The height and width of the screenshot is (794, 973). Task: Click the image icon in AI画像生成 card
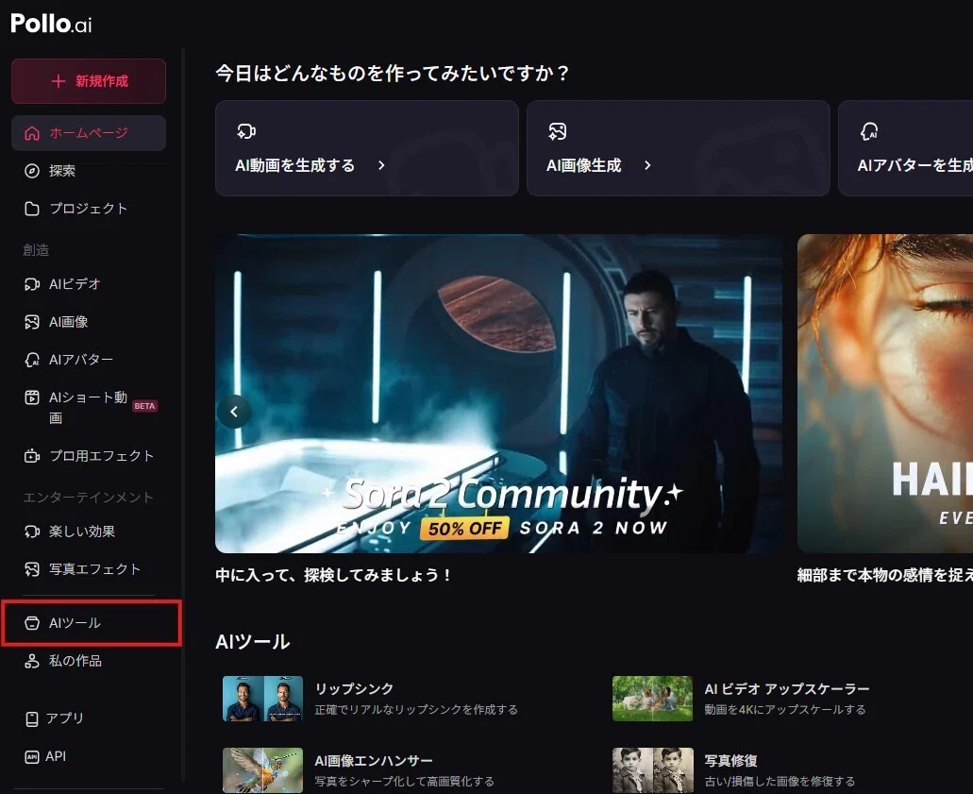pos(557,131)
